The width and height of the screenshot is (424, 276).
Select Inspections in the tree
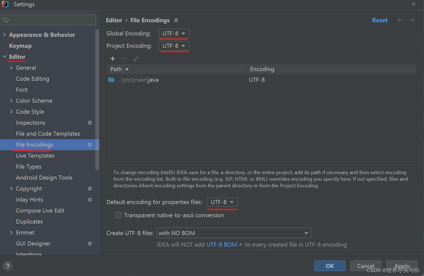pos(30,123)
